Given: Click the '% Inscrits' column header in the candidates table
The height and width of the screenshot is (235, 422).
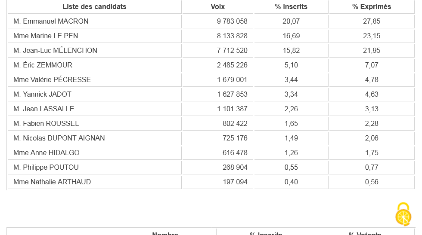Looking at the screenshot, I should 291,7.
